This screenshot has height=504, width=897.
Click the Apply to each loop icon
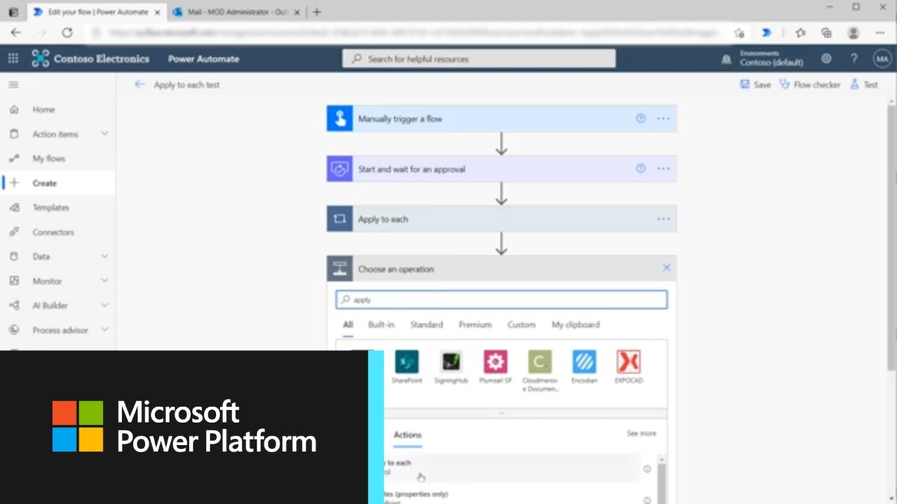tap(339, 219)
